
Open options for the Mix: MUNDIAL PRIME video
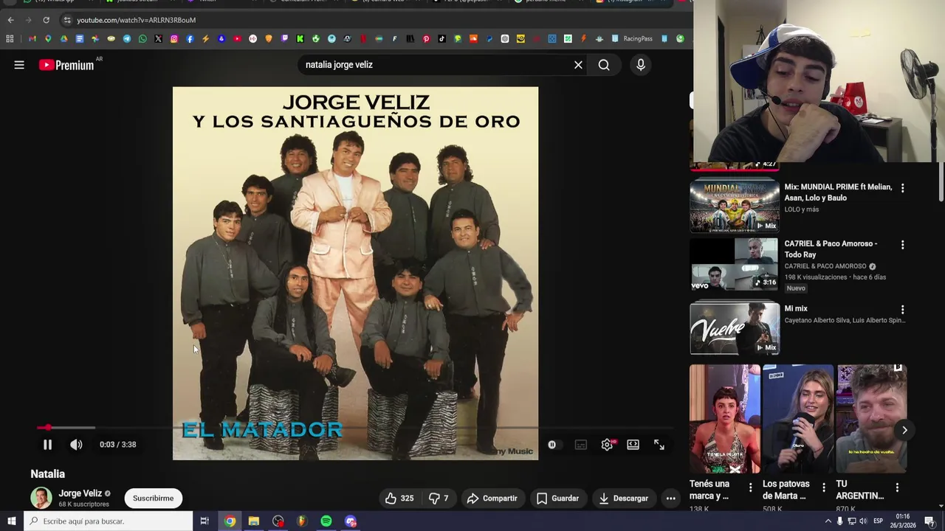(x=902, y=188)
